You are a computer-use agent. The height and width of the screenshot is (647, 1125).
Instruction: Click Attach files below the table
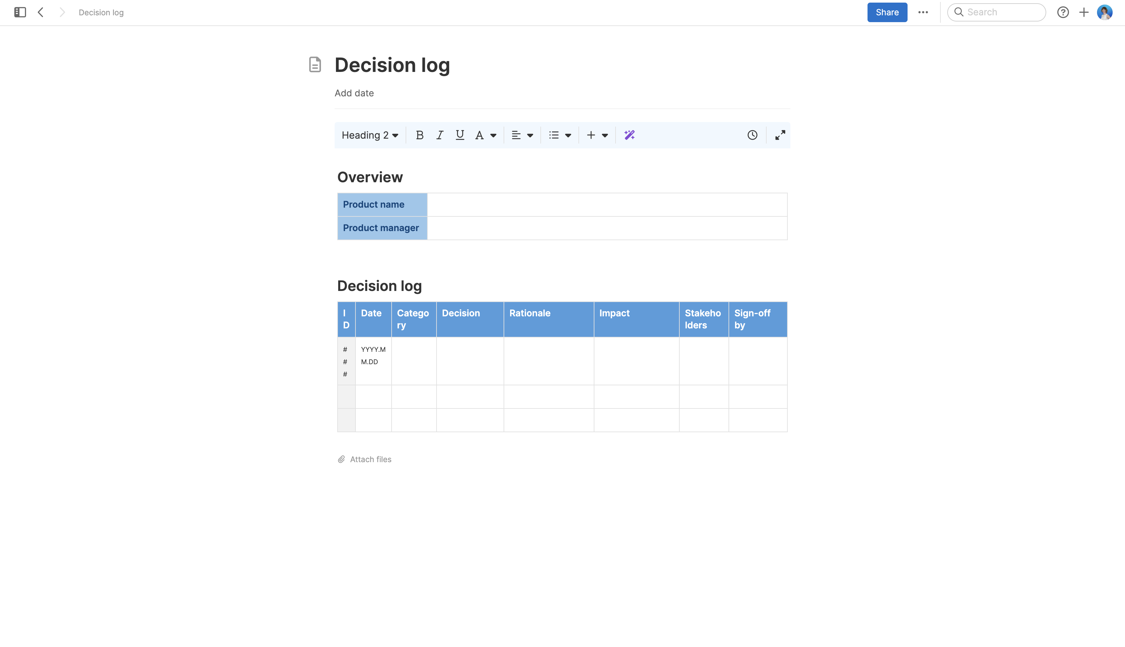click(x=370, y=459)
